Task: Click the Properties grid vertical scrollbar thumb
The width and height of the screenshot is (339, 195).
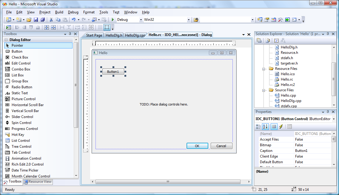Action: (334, 139)
